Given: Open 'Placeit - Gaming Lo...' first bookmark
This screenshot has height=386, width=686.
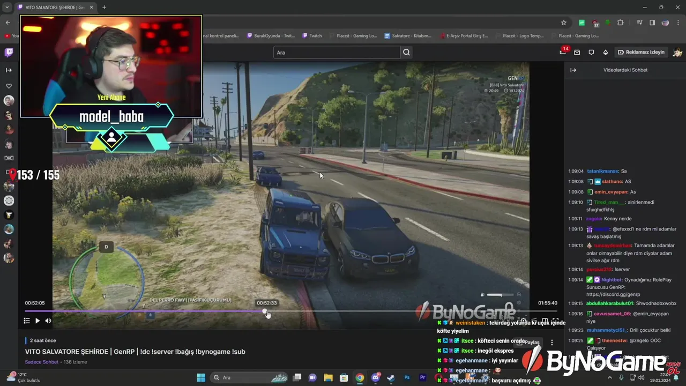Looking at the screenshot, I should pos(353,36).
